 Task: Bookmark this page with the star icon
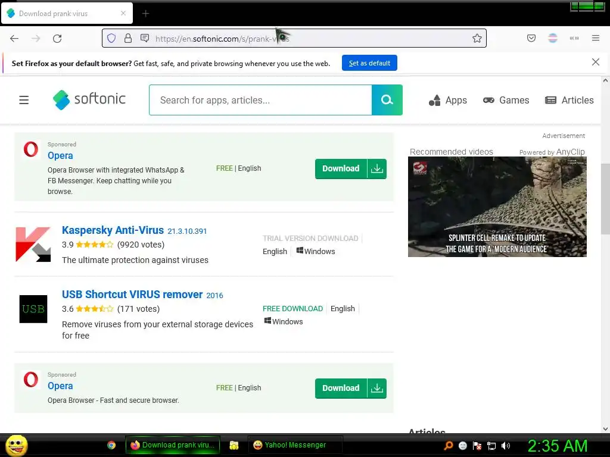pos(477,38)
